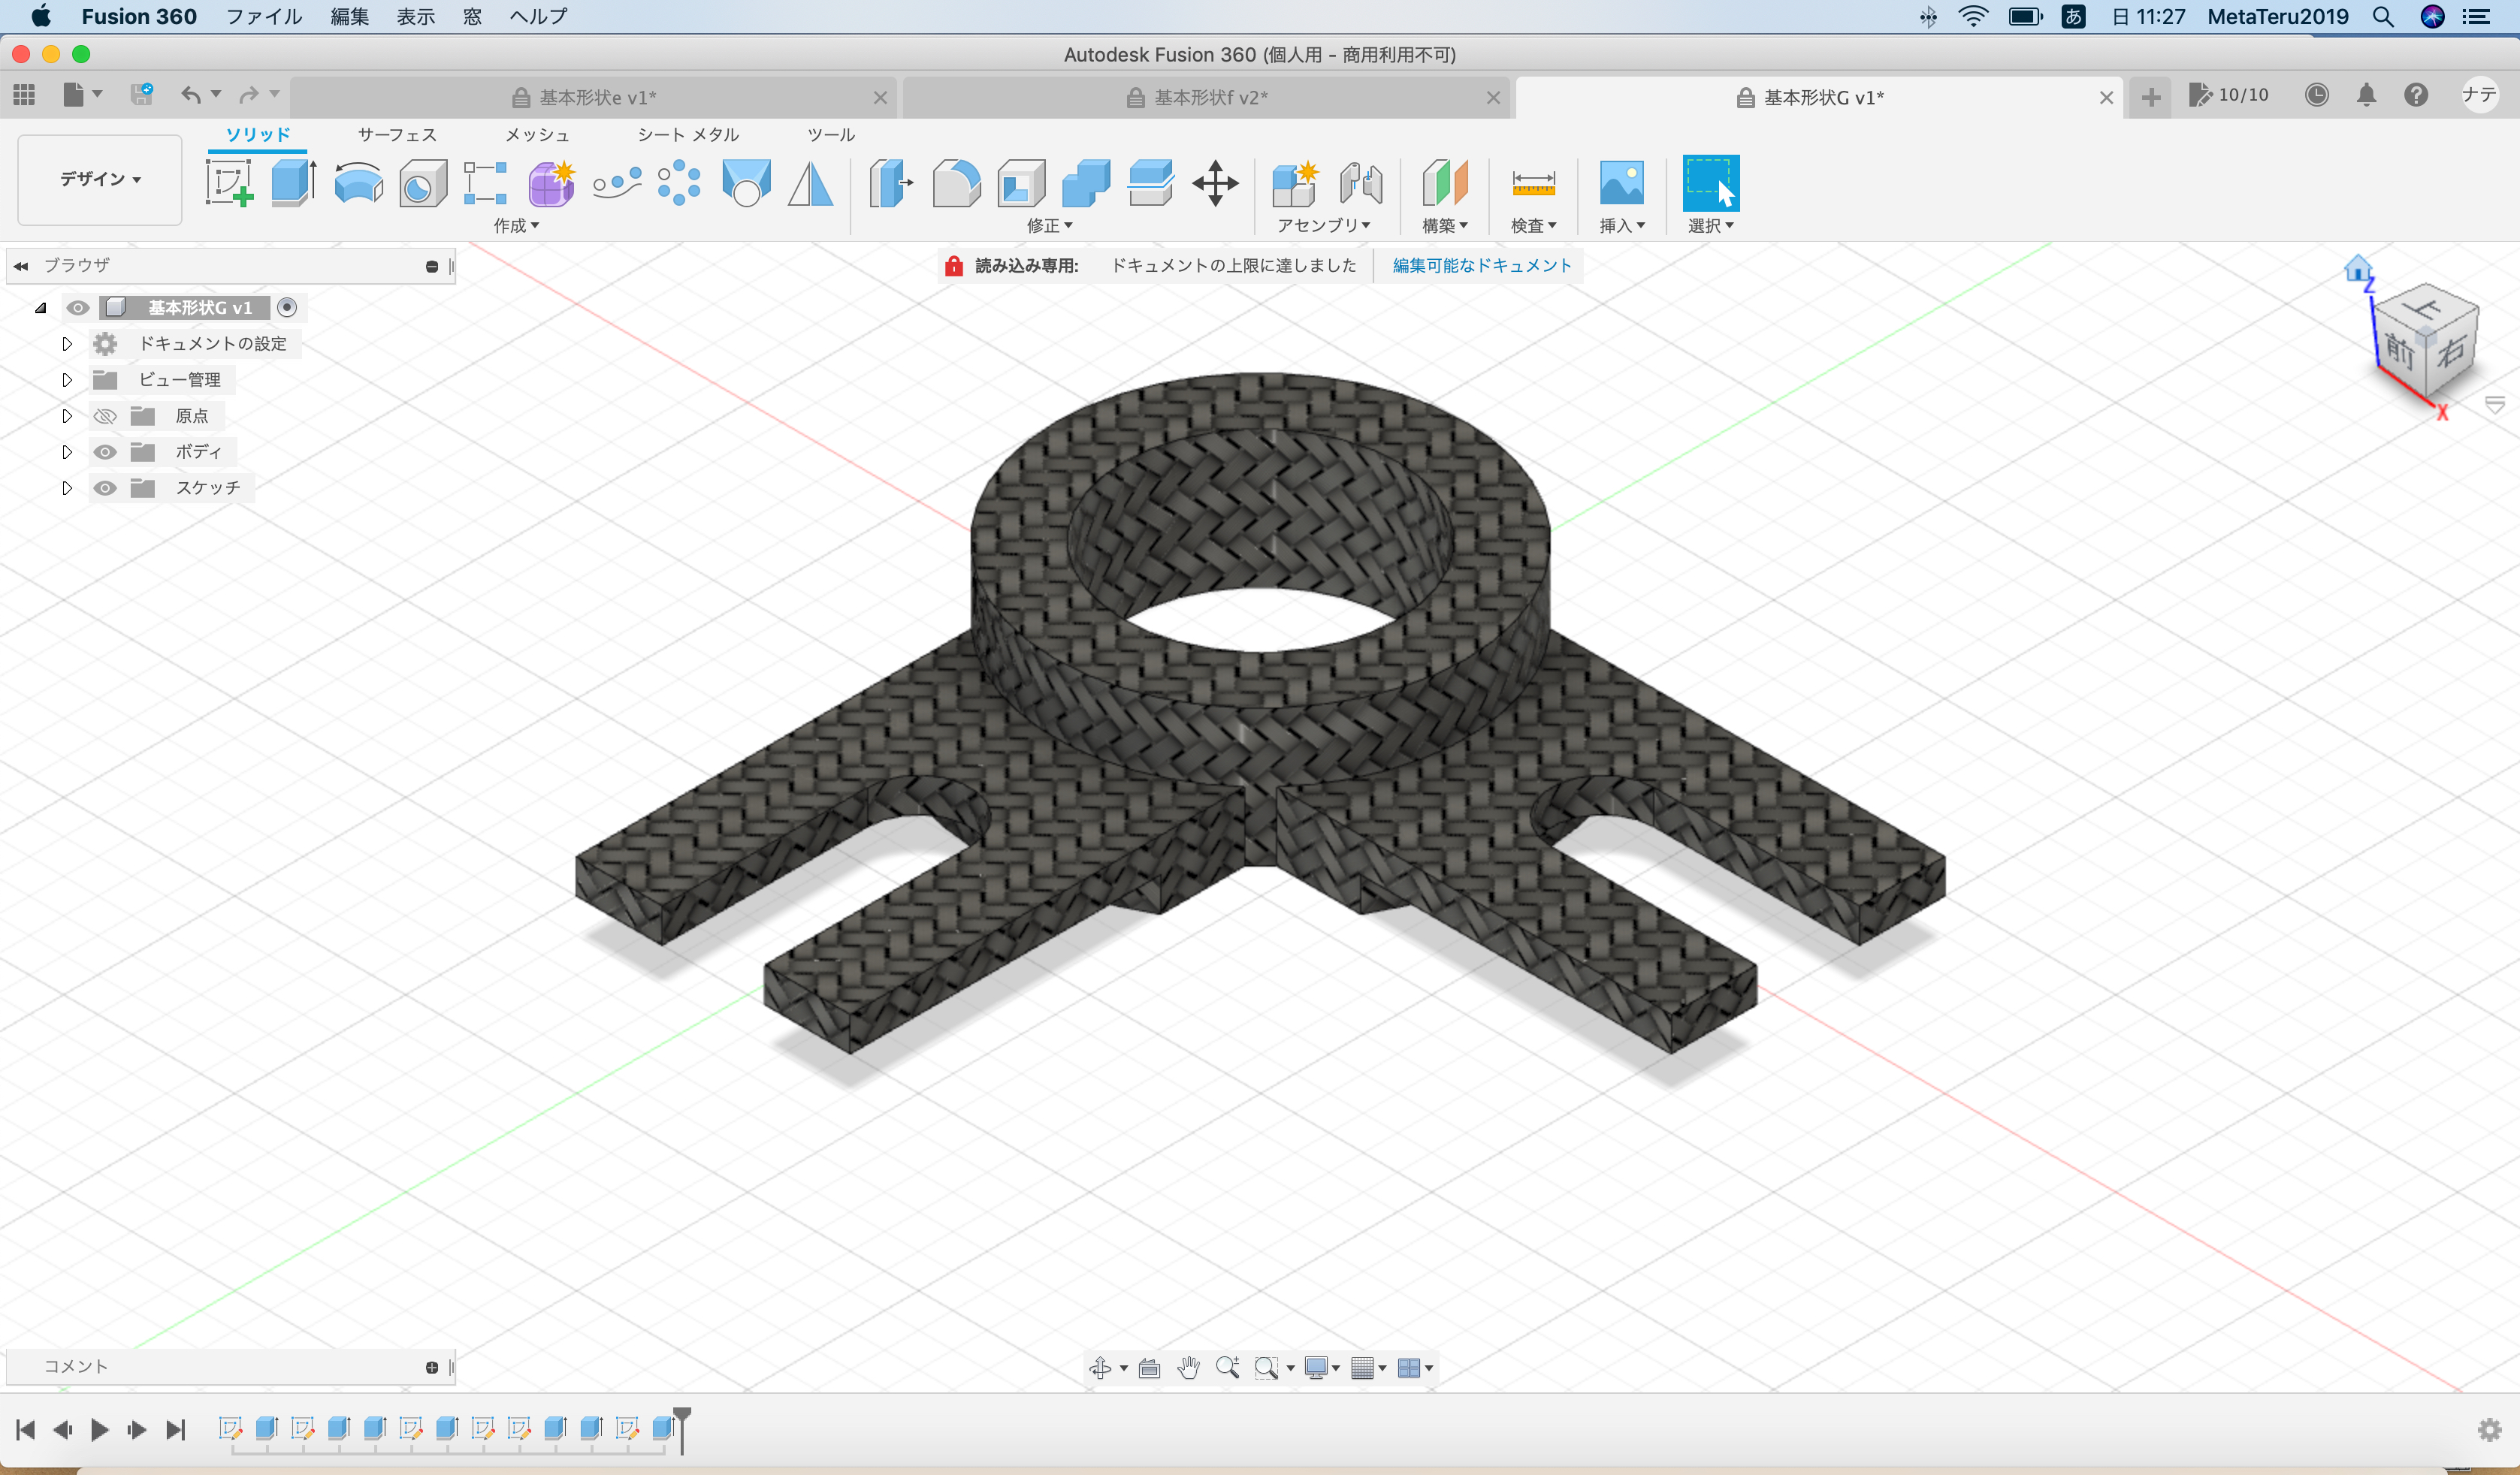Hide the ボディ folder via eye icon

(105, 451)
